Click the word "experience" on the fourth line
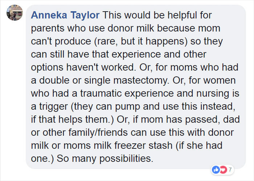 (136, 54)
